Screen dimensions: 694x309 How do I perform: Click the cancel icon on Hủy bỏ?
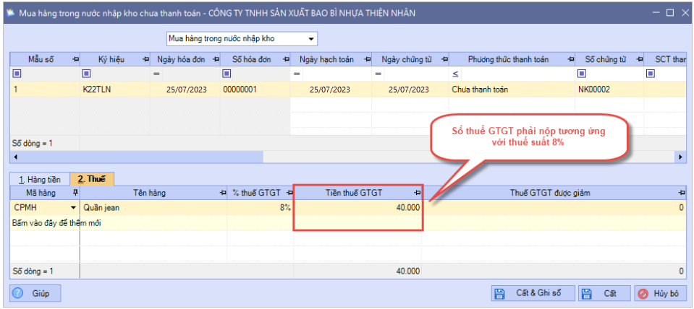tap(643, 294)
